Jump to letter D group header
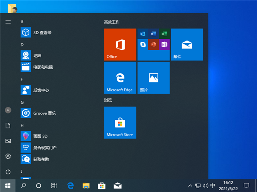 22,44
